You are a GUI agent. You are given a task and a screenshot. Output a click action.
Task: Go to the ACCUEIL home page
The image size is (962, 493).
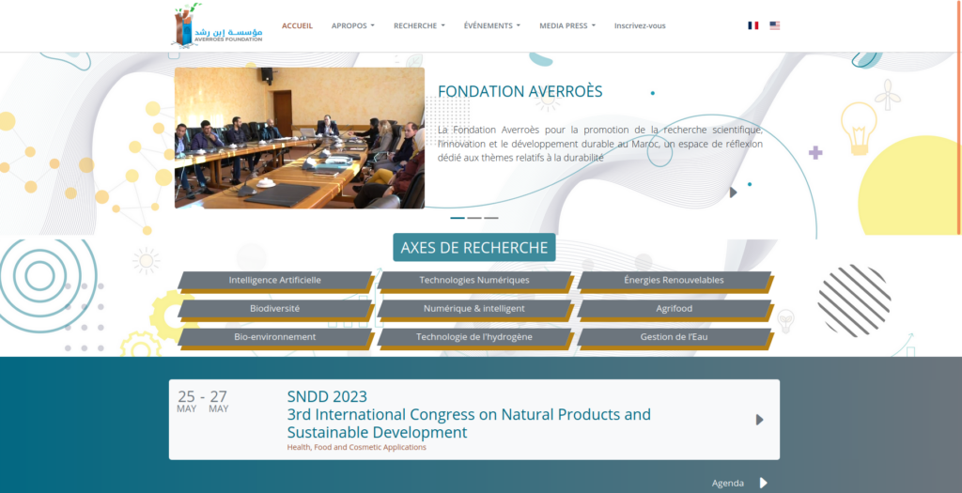click(x=297, y=25)
